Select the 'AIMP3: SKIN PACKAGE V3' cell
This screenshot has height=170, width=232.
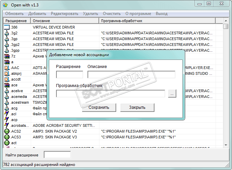(x=55, y=137)
